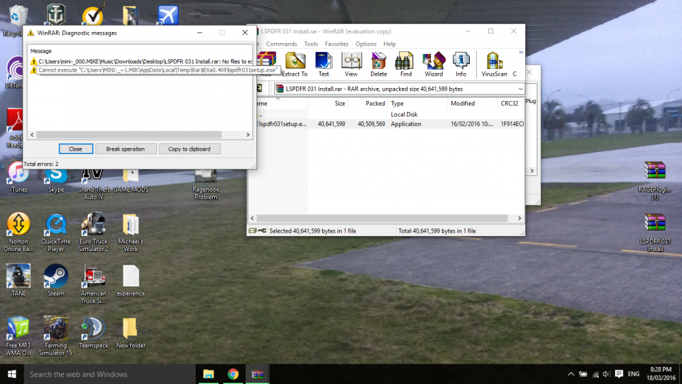Open File Explorer from the taskbar

[208, 374]
